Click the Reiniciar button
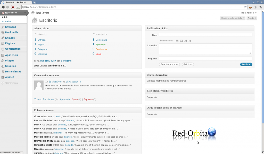The height and width of the screenshot is (154, 264). 188,65
